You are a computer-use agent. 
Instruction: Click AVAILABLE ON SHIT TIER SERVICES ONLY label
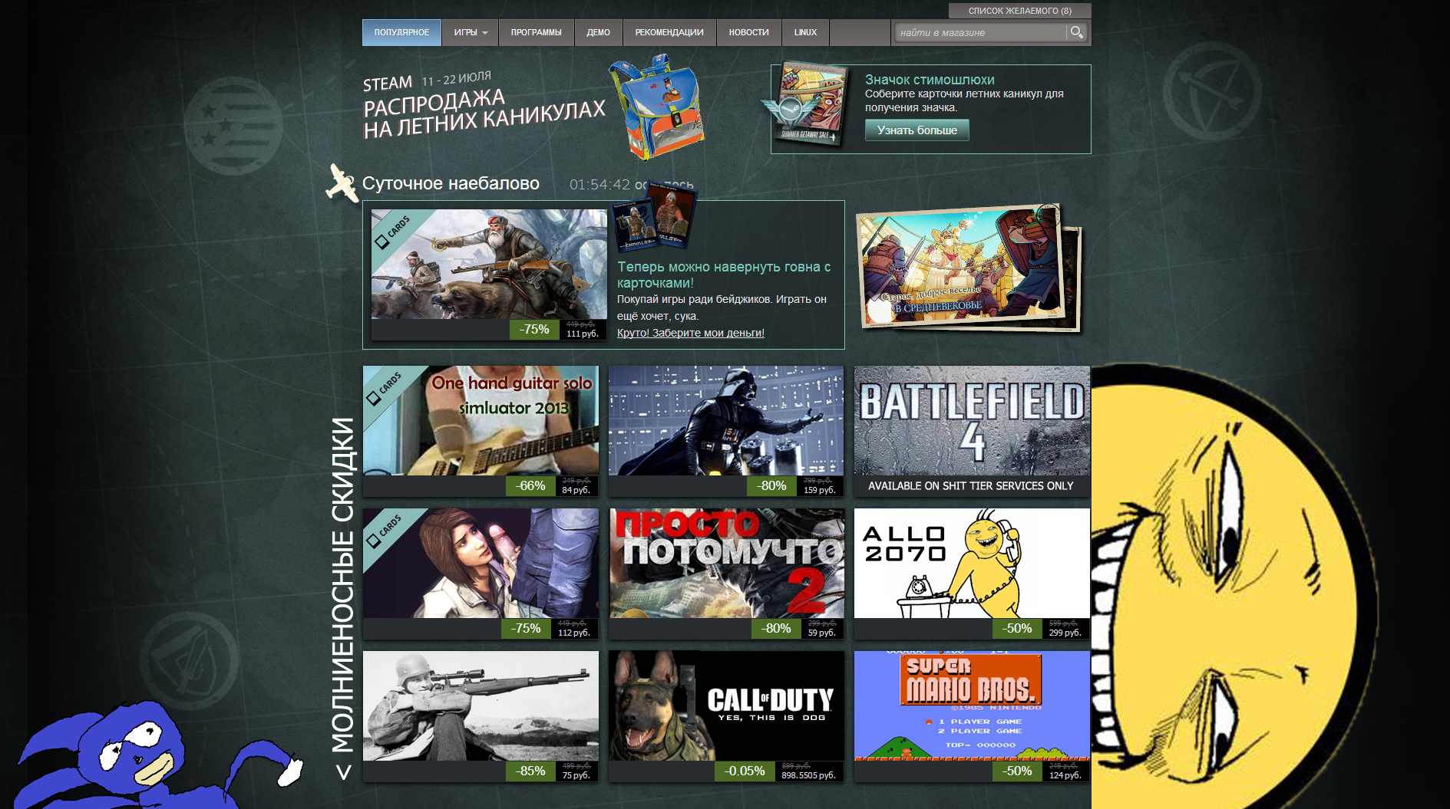click(971, 485)
